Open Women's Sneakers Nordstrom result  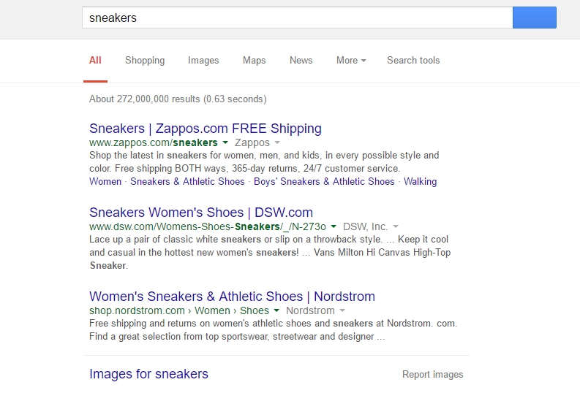tap(232, 297)
